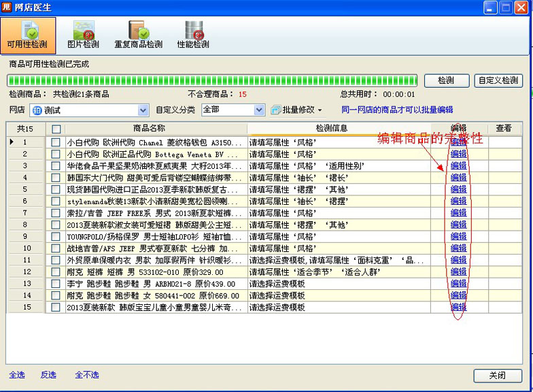Click 编辑 link for row 9 YOUNGPOLO
533x392 pixels.
point(458,237)
